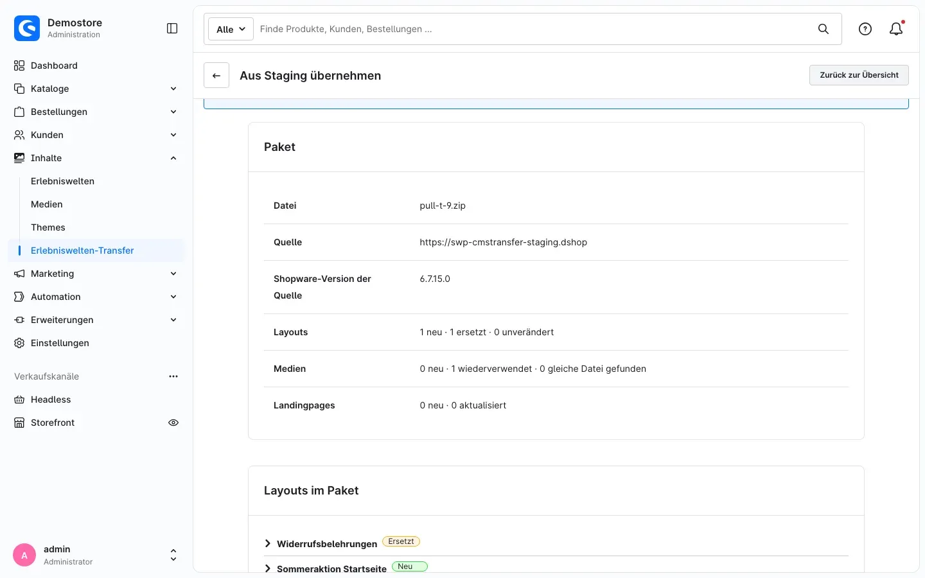
Task: Click the search magnifier icon
Action: tap(823, 29)
